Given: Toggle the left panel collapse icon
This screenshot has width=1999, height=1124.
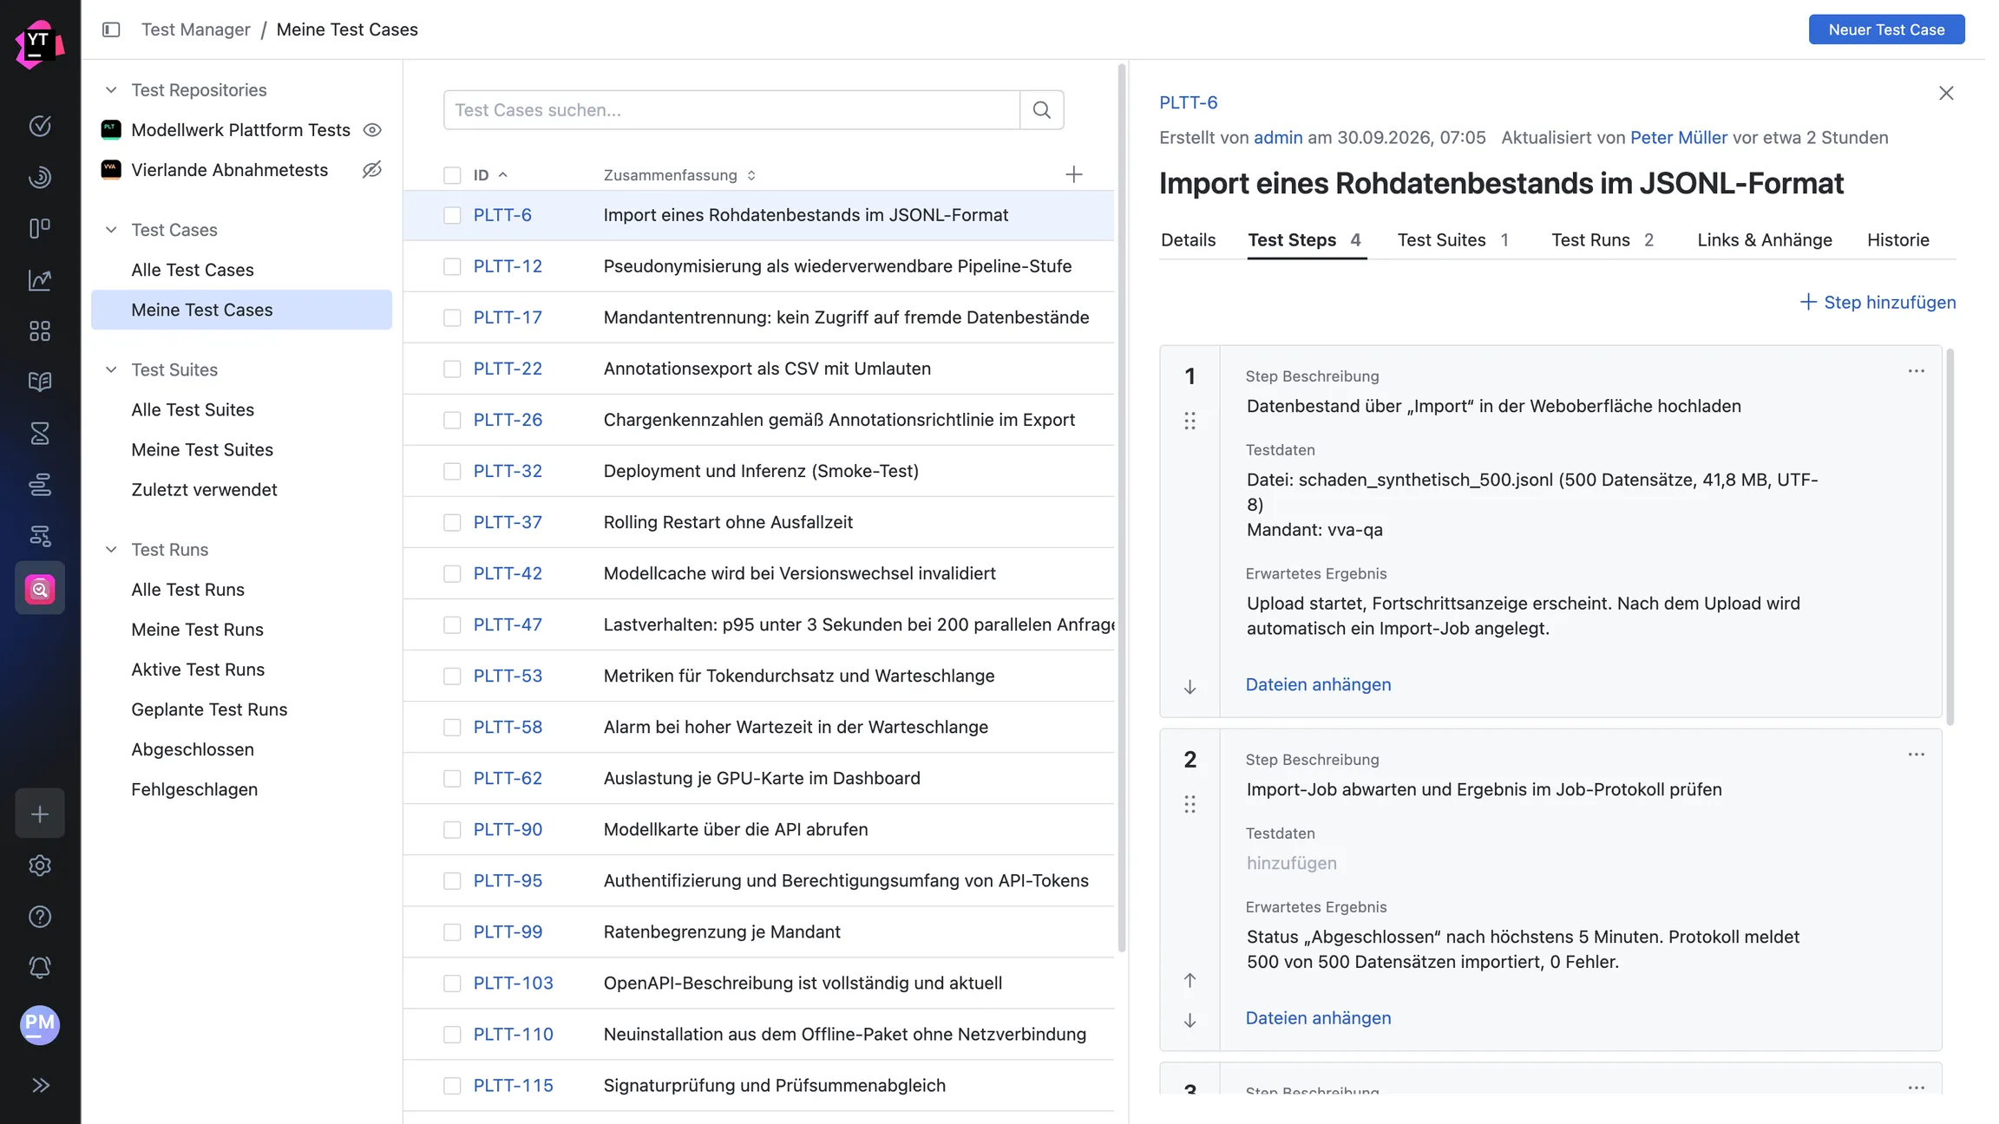Looking at the screenshot, I should 111,29.
